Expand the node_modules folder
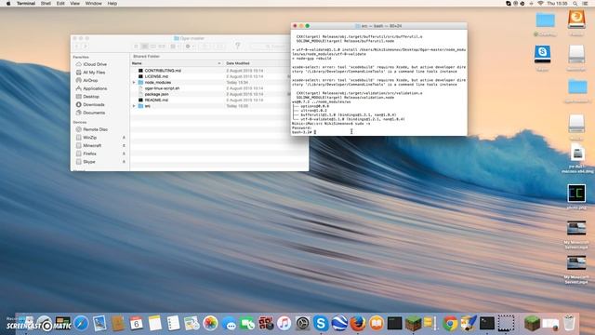 134,83
